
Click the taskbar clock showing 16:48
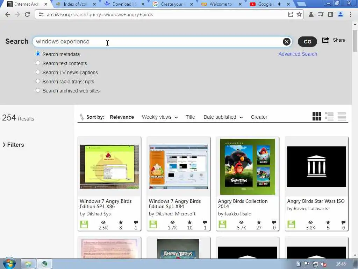[x=341, y=264]
